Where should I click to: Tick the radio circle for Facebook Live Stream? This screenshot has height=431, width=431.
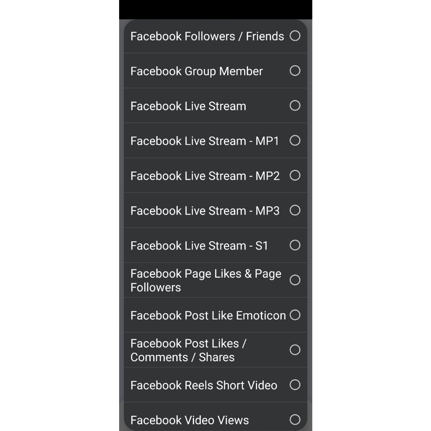295,106
